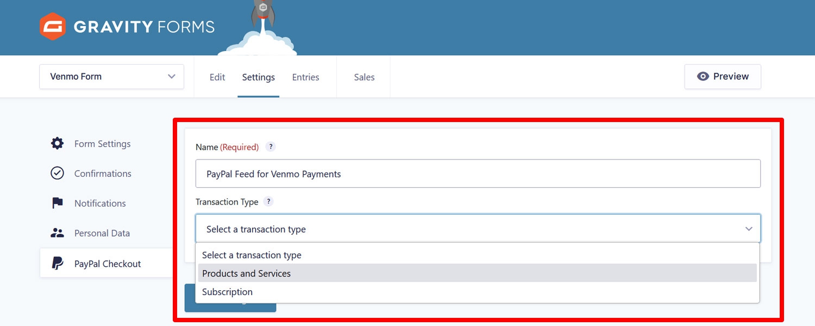
Task: Click the Gravity Forms hexagon logo
Action: pos(53,27)
